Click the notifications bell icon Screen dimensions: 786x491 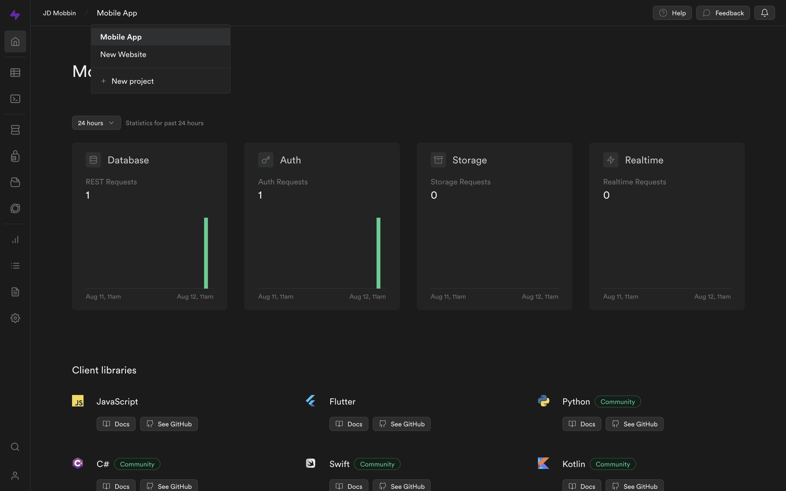[x=764, y=13]
